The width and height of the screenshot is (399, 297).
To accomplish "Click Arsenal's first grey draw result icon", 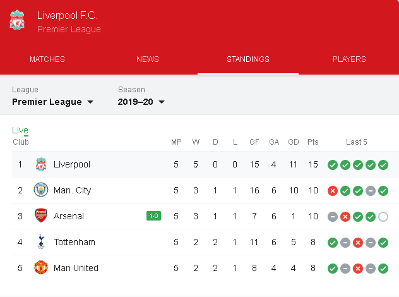I will [x=333, y=217].
